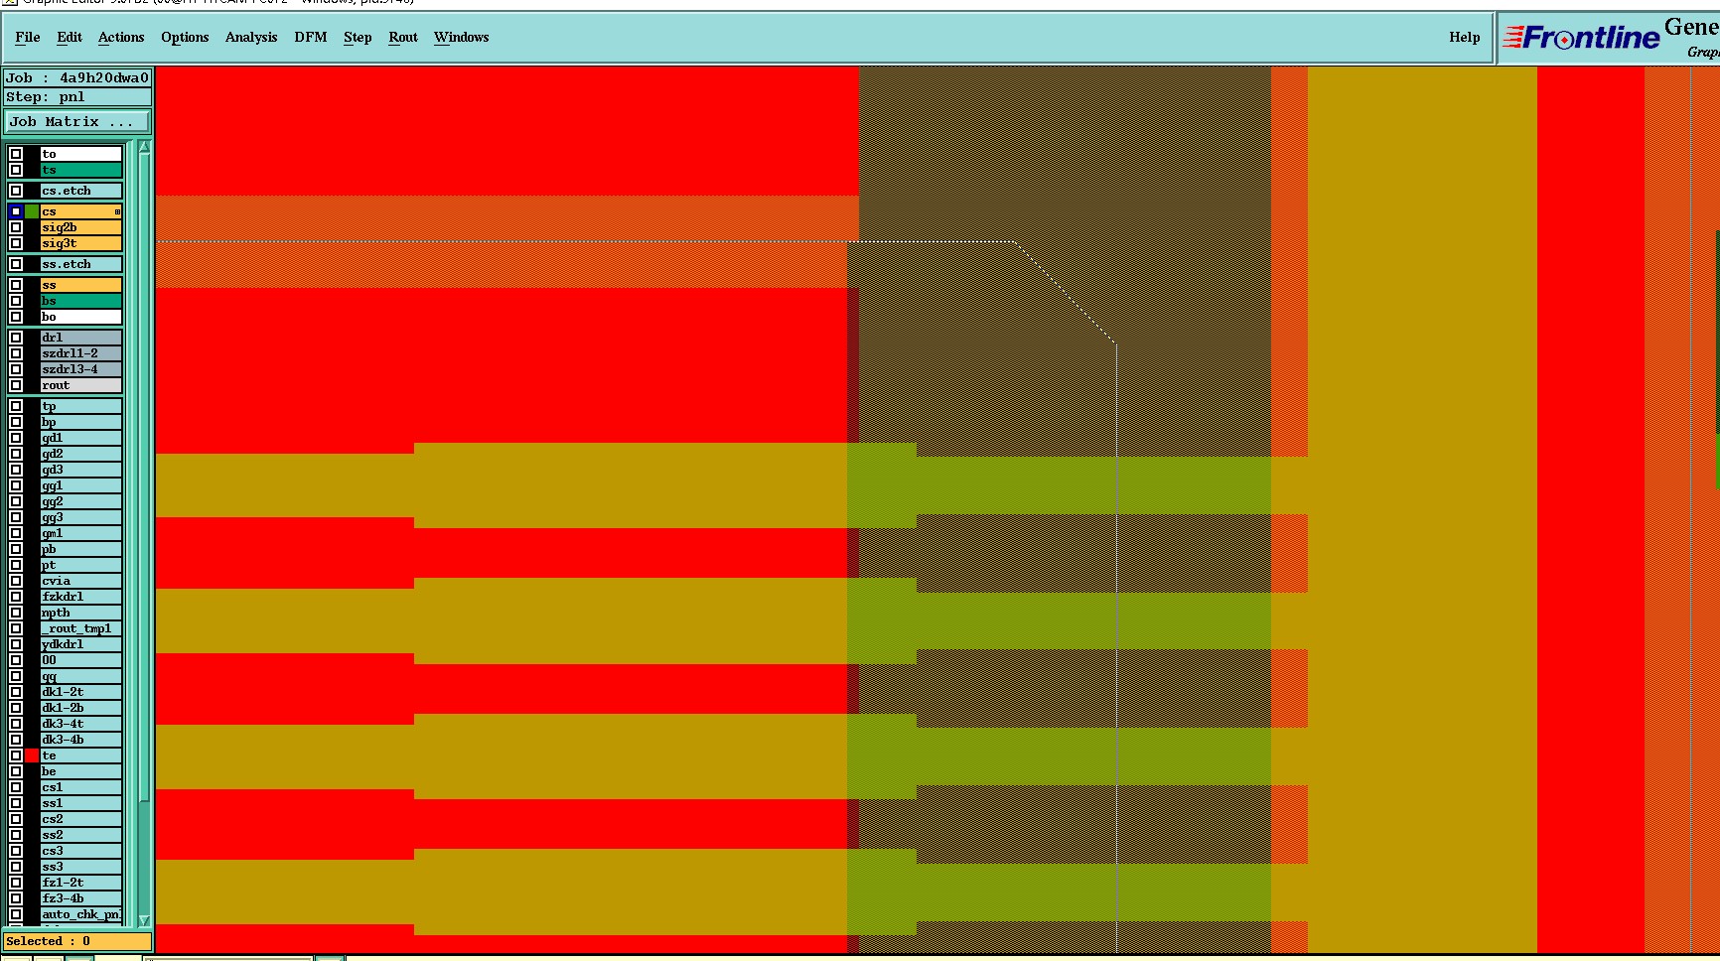Click the layer list vertical scrollbar thumb

(144, 477)
